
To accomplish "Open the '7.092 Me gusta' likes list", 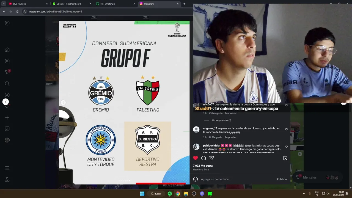I will click(x=203, y=166).
